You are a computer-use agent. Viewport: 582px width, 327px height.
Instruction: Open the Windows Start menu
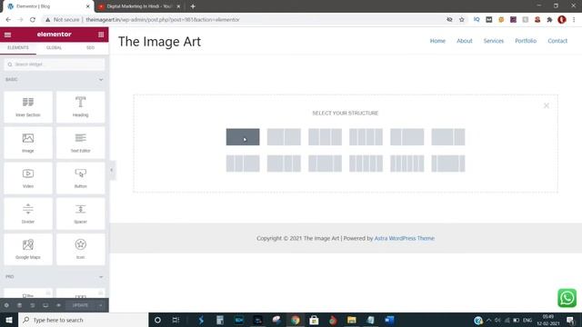point(9,320)
